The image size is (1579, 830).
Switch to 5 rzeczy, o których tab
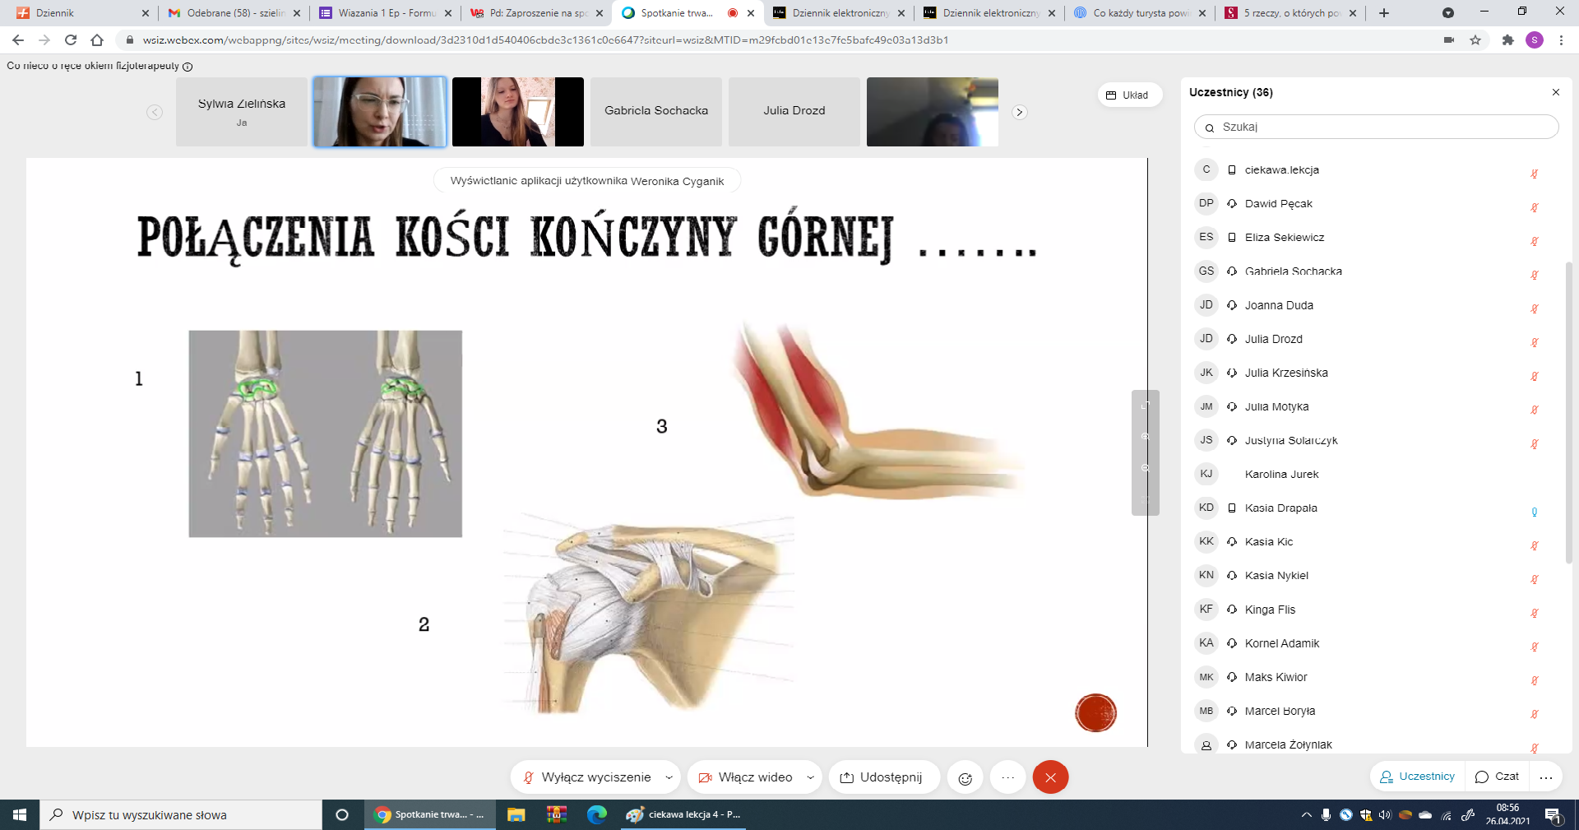[x=1291, y=12]
